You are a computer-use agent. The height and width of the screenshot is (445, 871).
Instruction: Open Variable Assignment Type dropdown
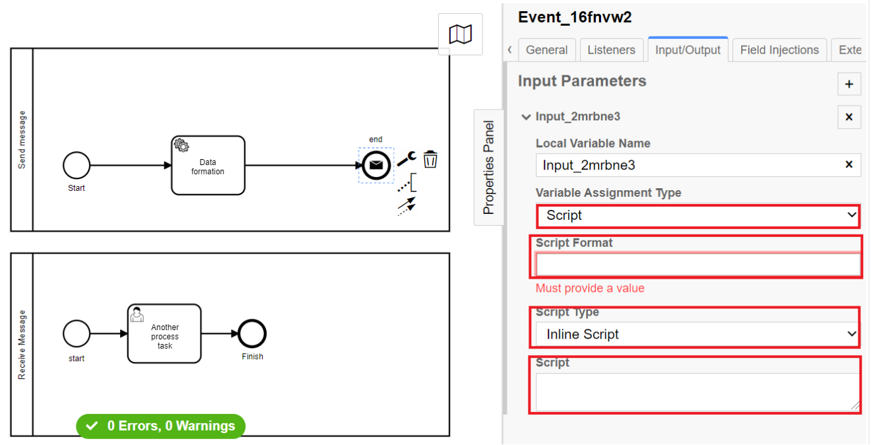(698, 215)
